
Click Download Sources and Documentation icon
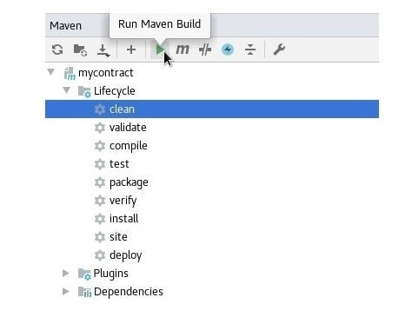[103, 50]
